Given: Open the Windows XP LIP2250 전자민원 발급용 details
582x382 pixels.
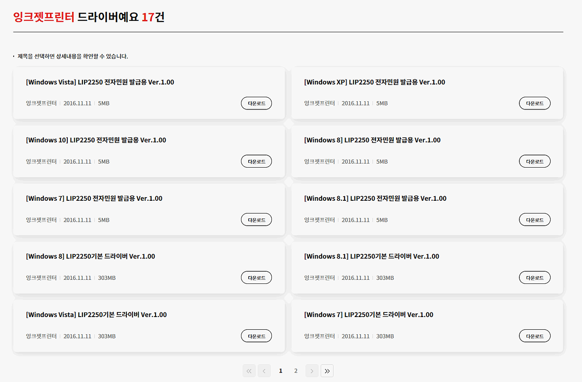Looking at the screenshot, I should 374,82.
